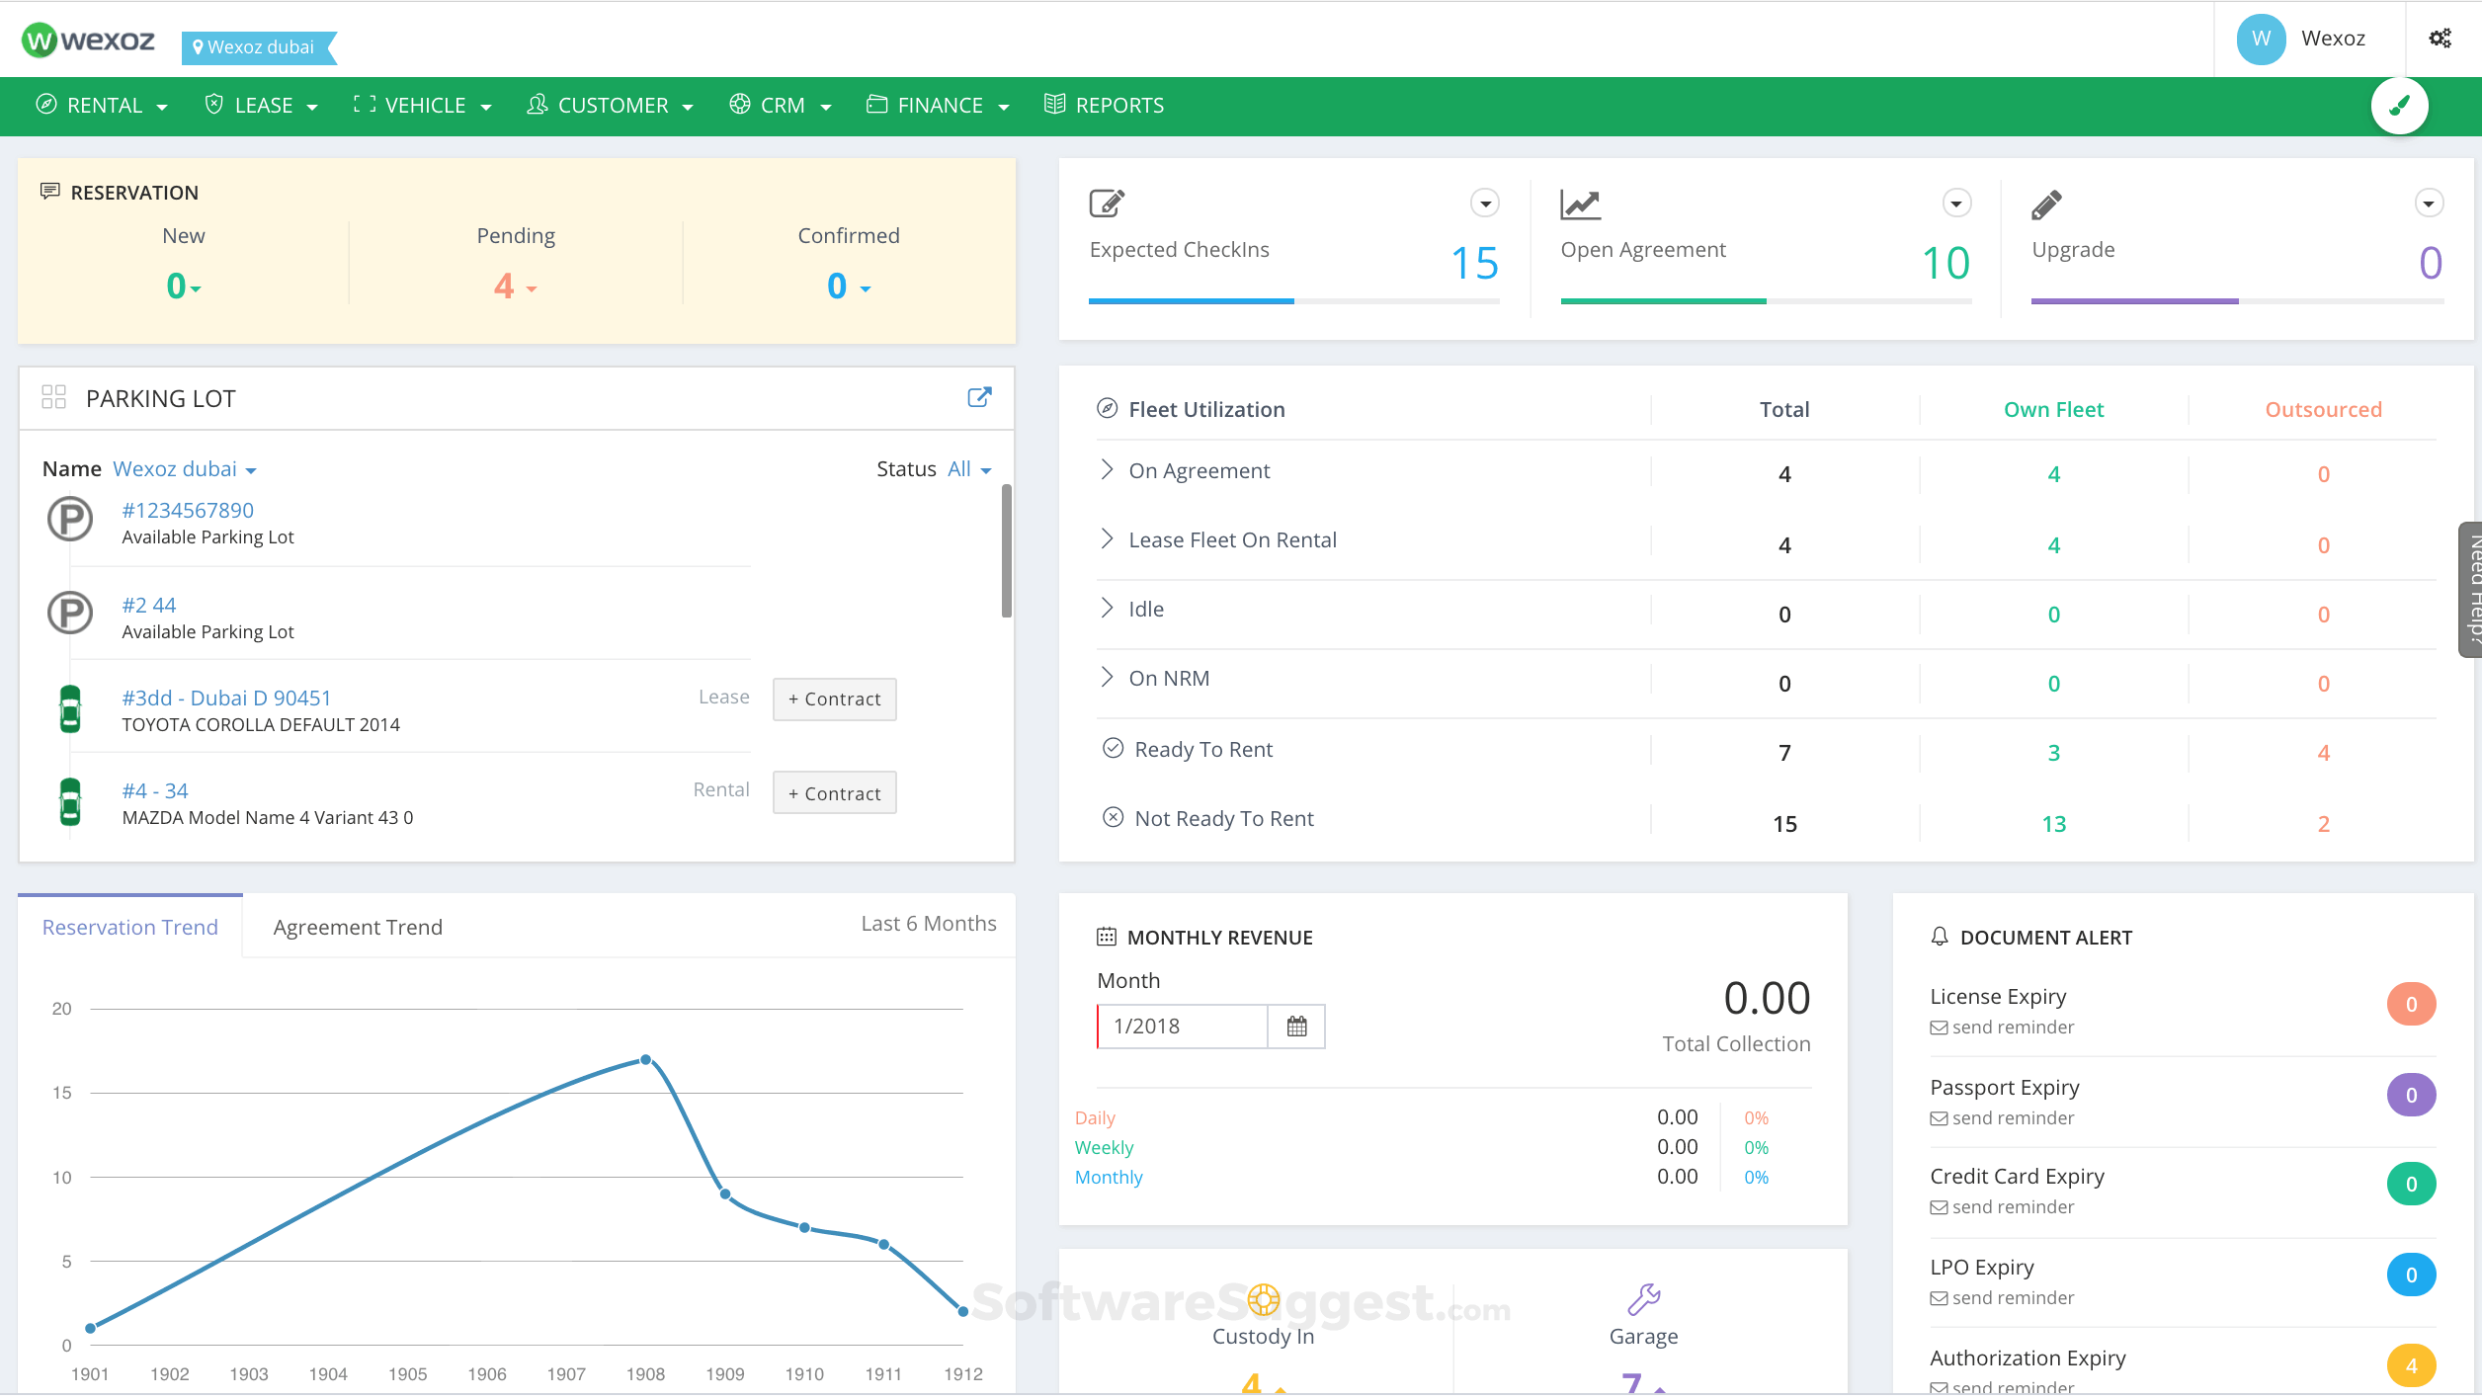
Task: Switch to the Agreement Trend tab
Action: pyautogui.click(x=358, y=927)
